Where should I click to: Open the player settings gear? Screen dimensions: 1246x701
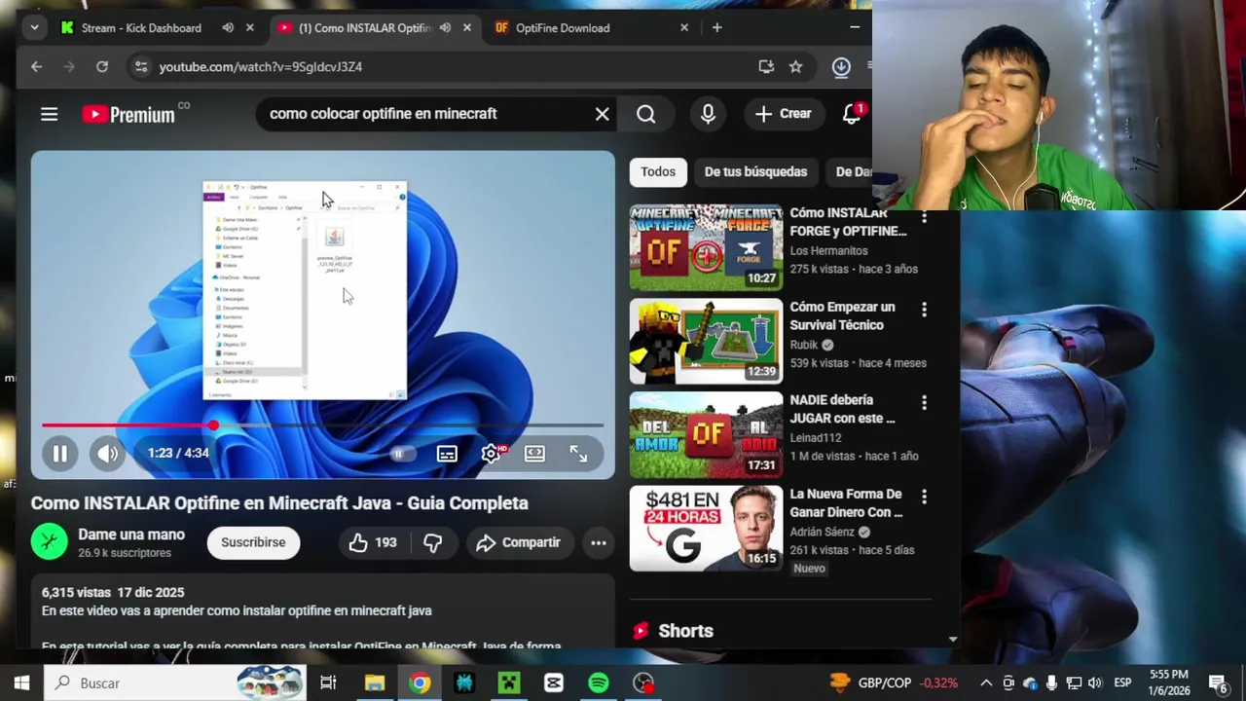[x=491, y=454]
